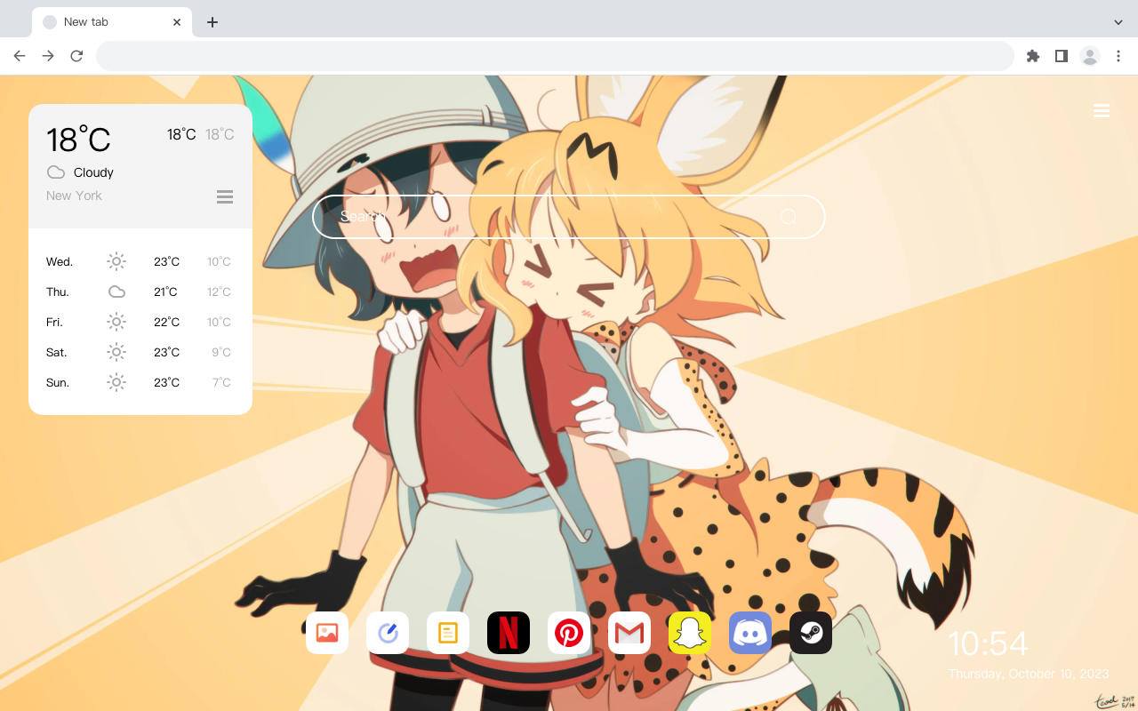Open the Discord shortcut
Viewport: 1138px width, 711px height.
(750, 633)
